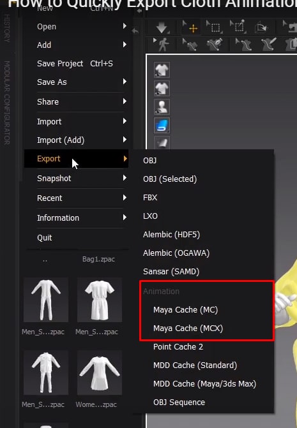Toggle the avatar visibility icon in viewport
Viewport: 297px width, 428px height.
coord(162,107)
